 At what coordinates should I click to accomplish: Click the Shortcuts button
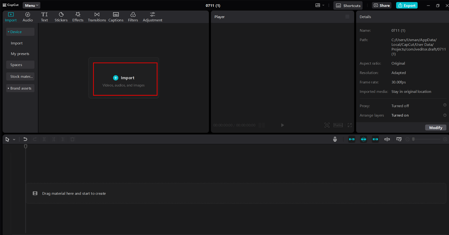pyautogui.click(x=348, y=5)
